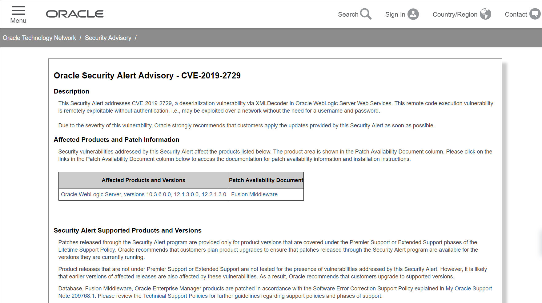The height and width of the screenshot is (303, 542).
Task: Click the Patch Availability Document column header
Action: [x=266, y=180]
